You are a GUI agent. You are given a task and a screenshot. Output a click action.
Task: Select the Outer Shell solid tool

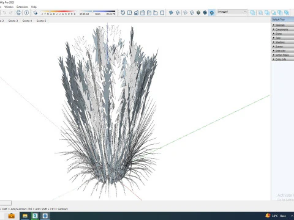[253, 13]
